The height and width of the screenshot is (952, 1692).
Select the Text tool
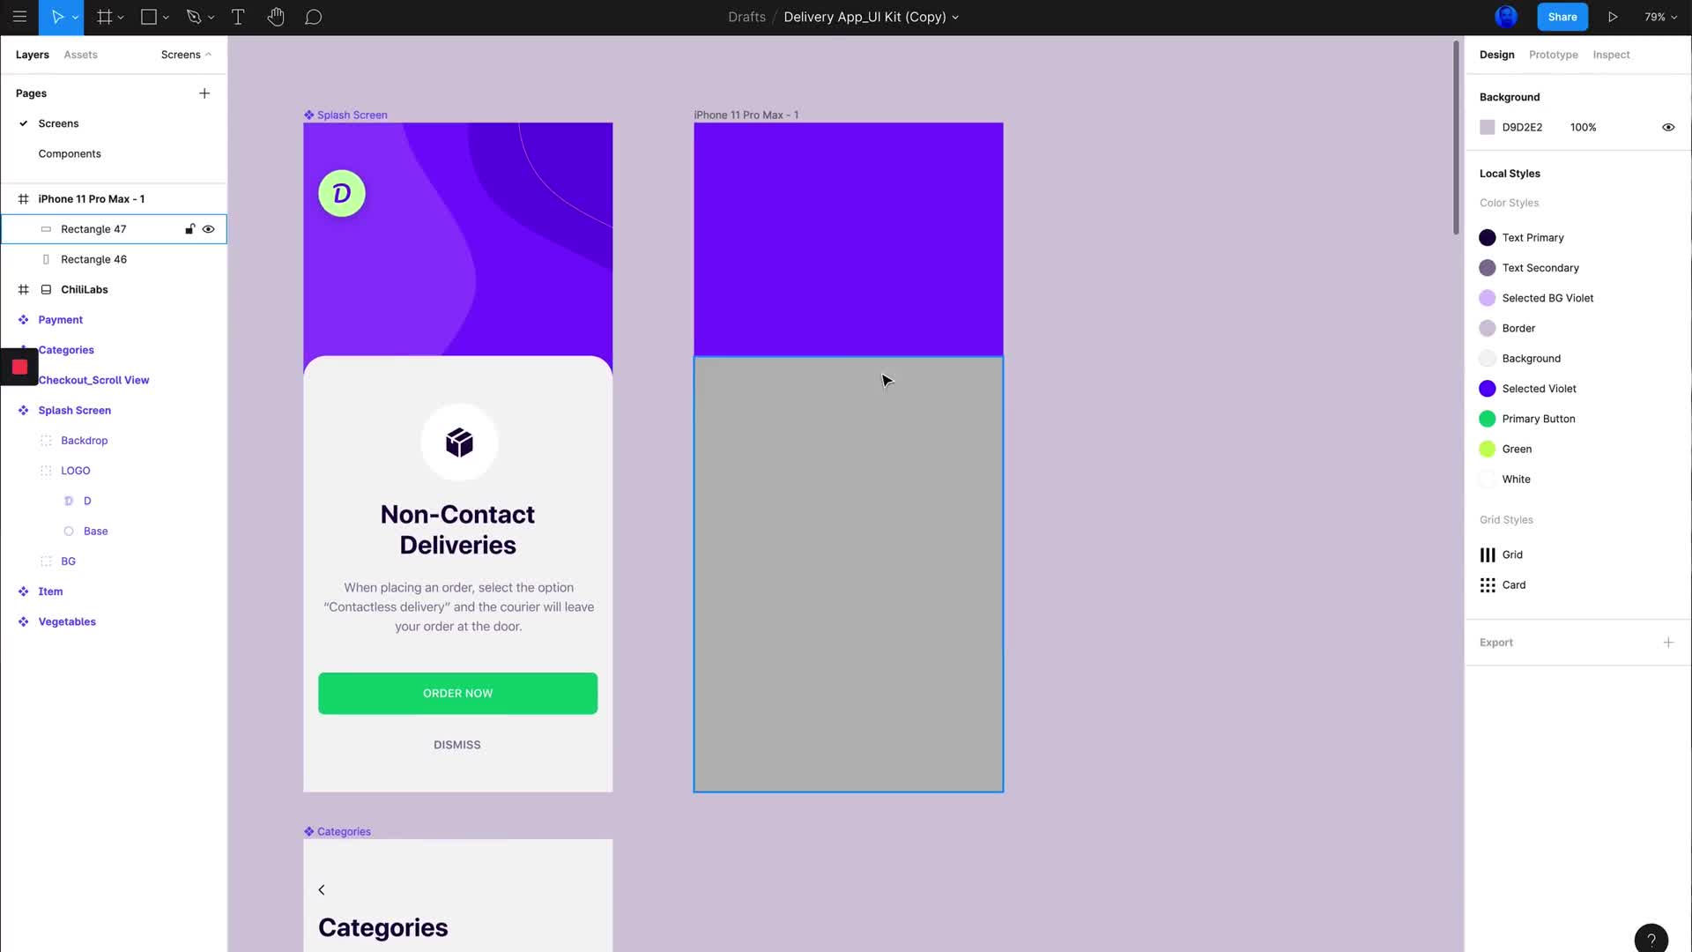coord(238,17)
